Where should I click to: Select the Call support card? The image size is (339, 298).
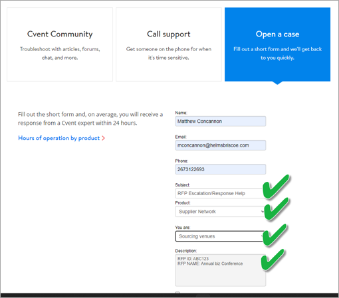(x=169, y=44)
